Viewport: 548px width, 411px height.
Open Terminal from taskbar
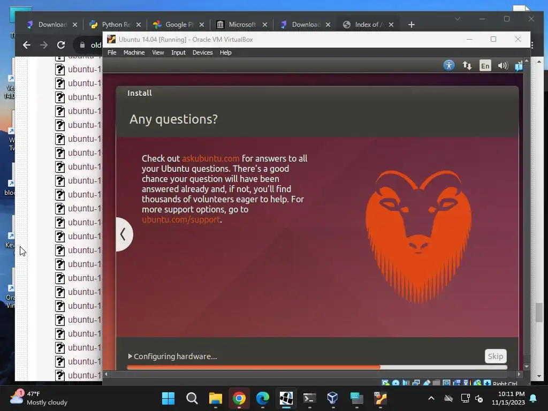tap(310, 398)
